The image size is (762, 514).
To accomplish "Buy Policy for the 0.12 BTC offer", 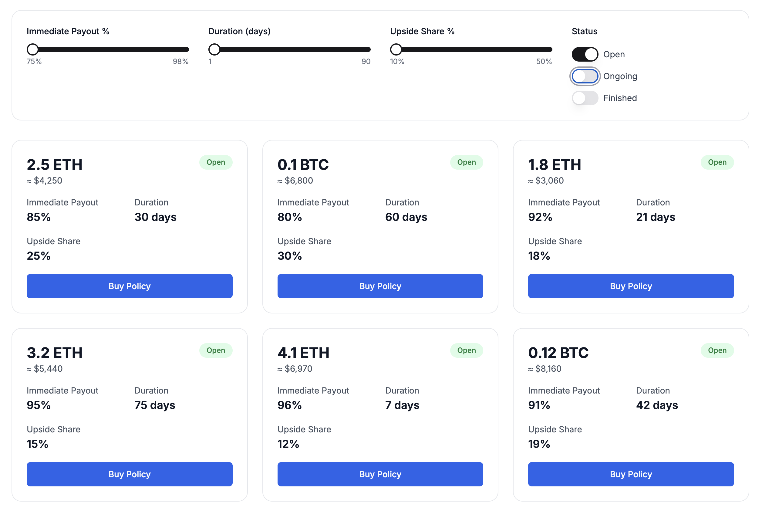I will [x=631, y=474].
